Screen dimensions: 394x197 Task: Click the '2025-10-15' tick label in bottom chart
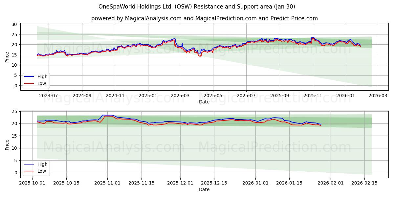66,183
